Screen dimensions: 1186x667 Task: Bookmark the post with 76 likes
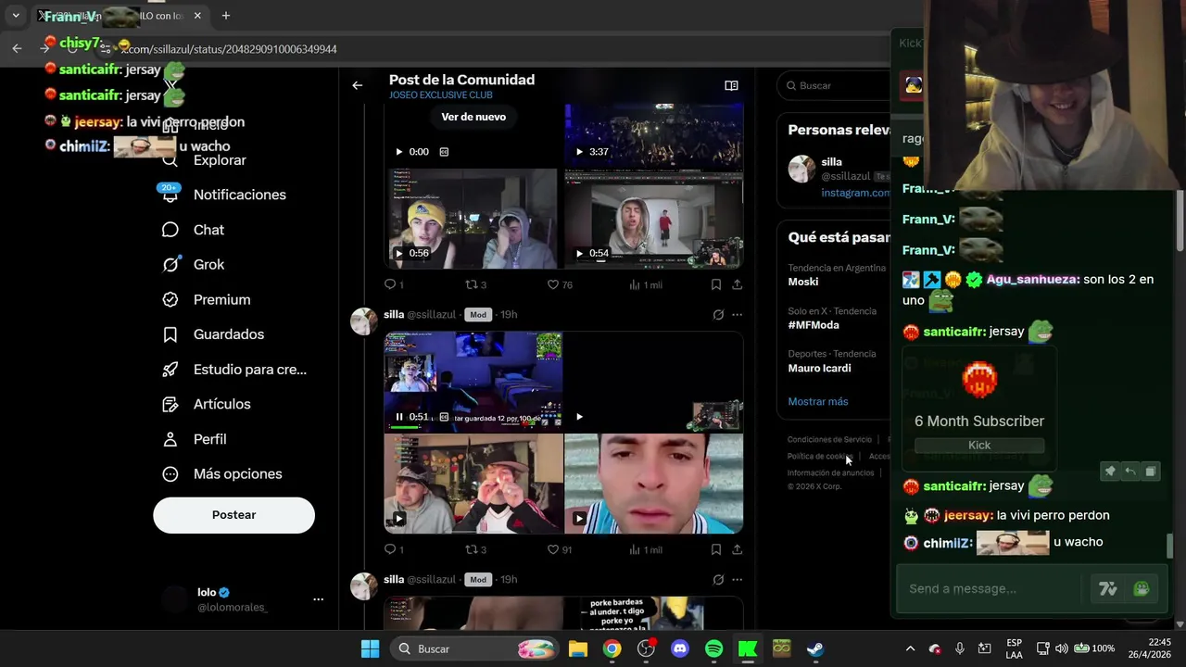tap(716, 284)
